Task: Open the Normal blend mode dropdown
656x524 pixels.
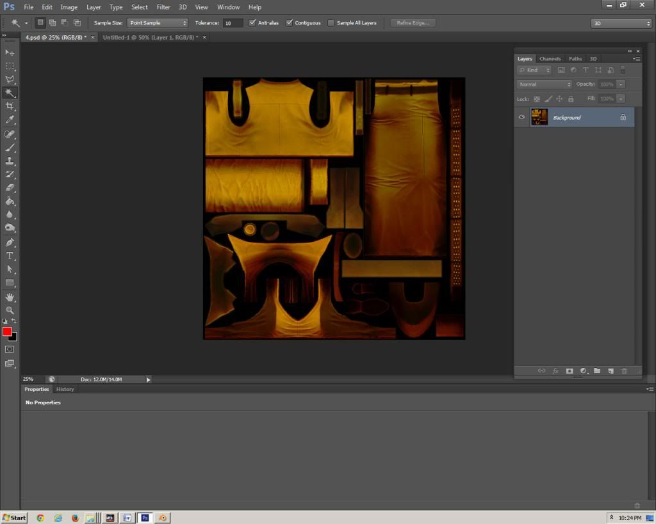Action: click(x=545, y=84)
